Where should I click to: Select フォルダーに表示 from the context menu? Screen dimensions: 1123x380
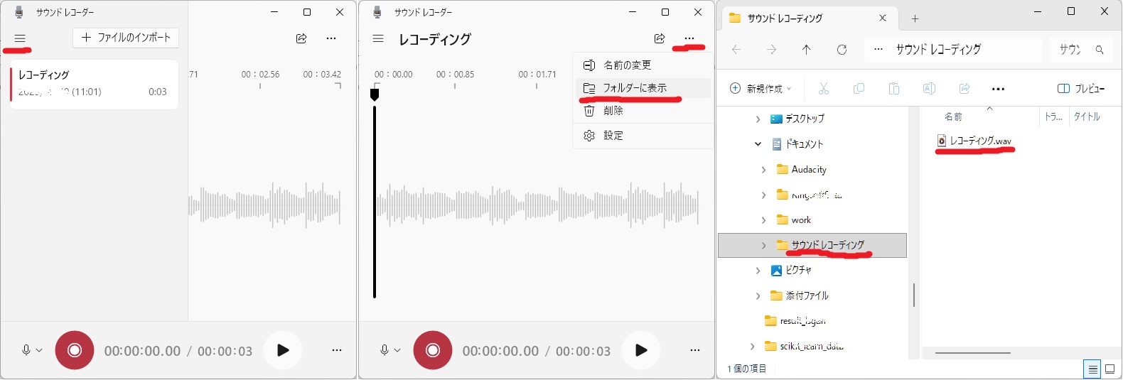pyautogui.click(x=635, y=88)
